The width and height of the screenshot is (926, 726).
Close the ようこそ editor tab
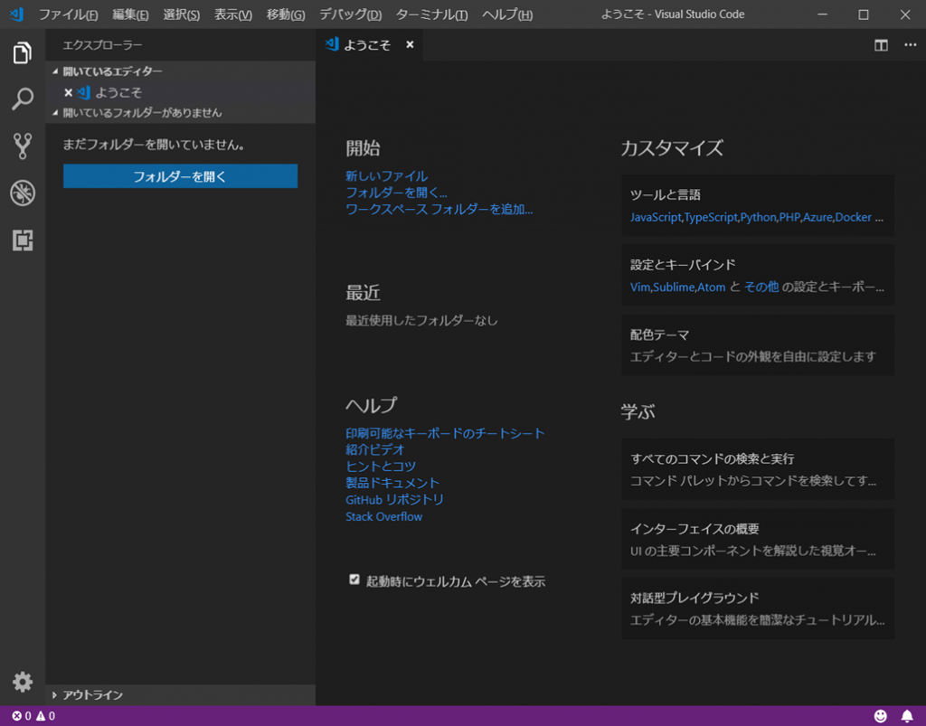point(410,45)
